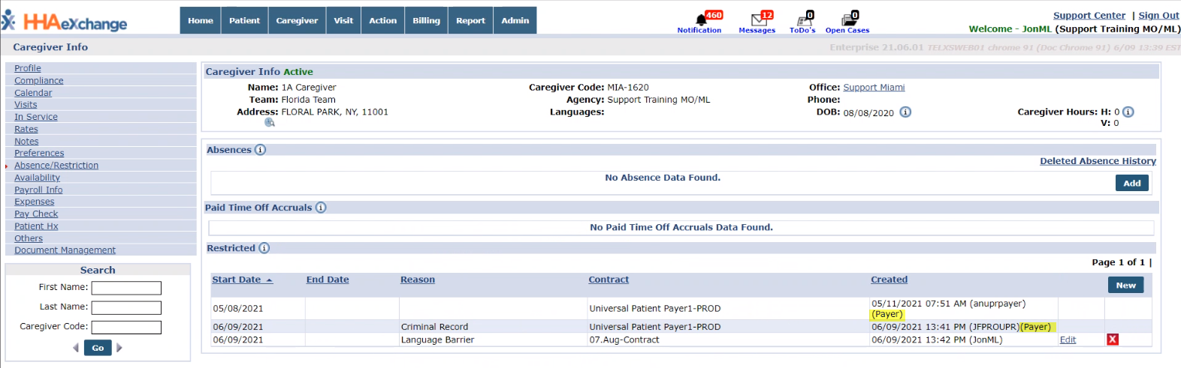The height and width of the screenshot is (368, 1181).
Task: Open the ToDo's icon
Action: (804, 20)
